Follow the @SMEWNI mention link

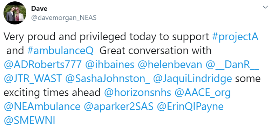[x=29, y=121]
